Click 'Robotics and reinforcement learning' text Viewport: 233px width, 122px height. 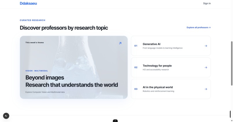point(158,91)
